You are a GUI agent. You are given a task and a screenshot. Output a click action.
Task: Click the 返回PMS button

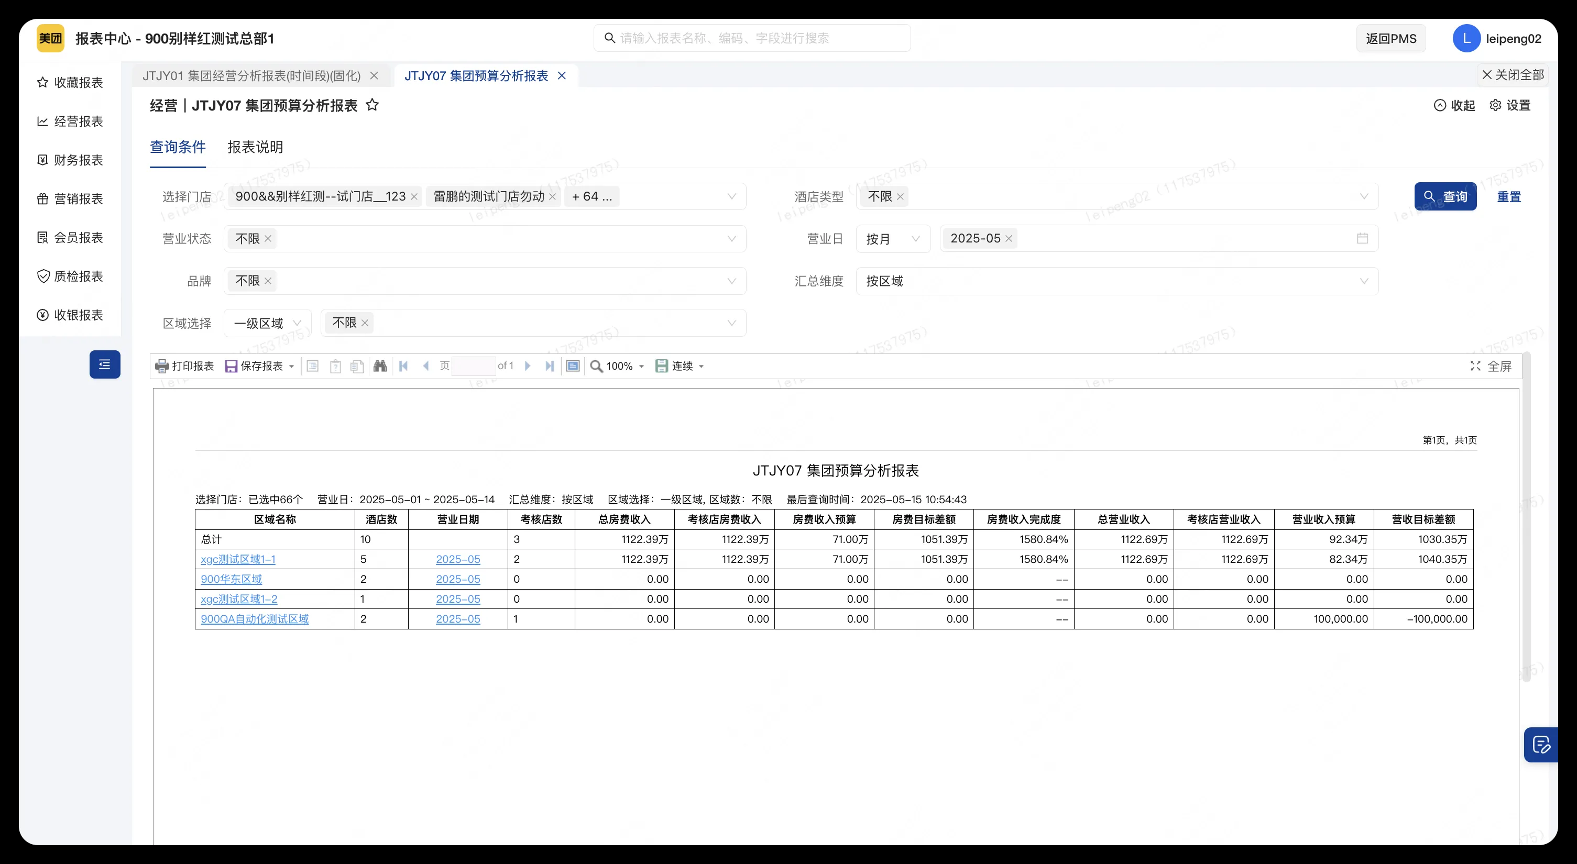1391,39
